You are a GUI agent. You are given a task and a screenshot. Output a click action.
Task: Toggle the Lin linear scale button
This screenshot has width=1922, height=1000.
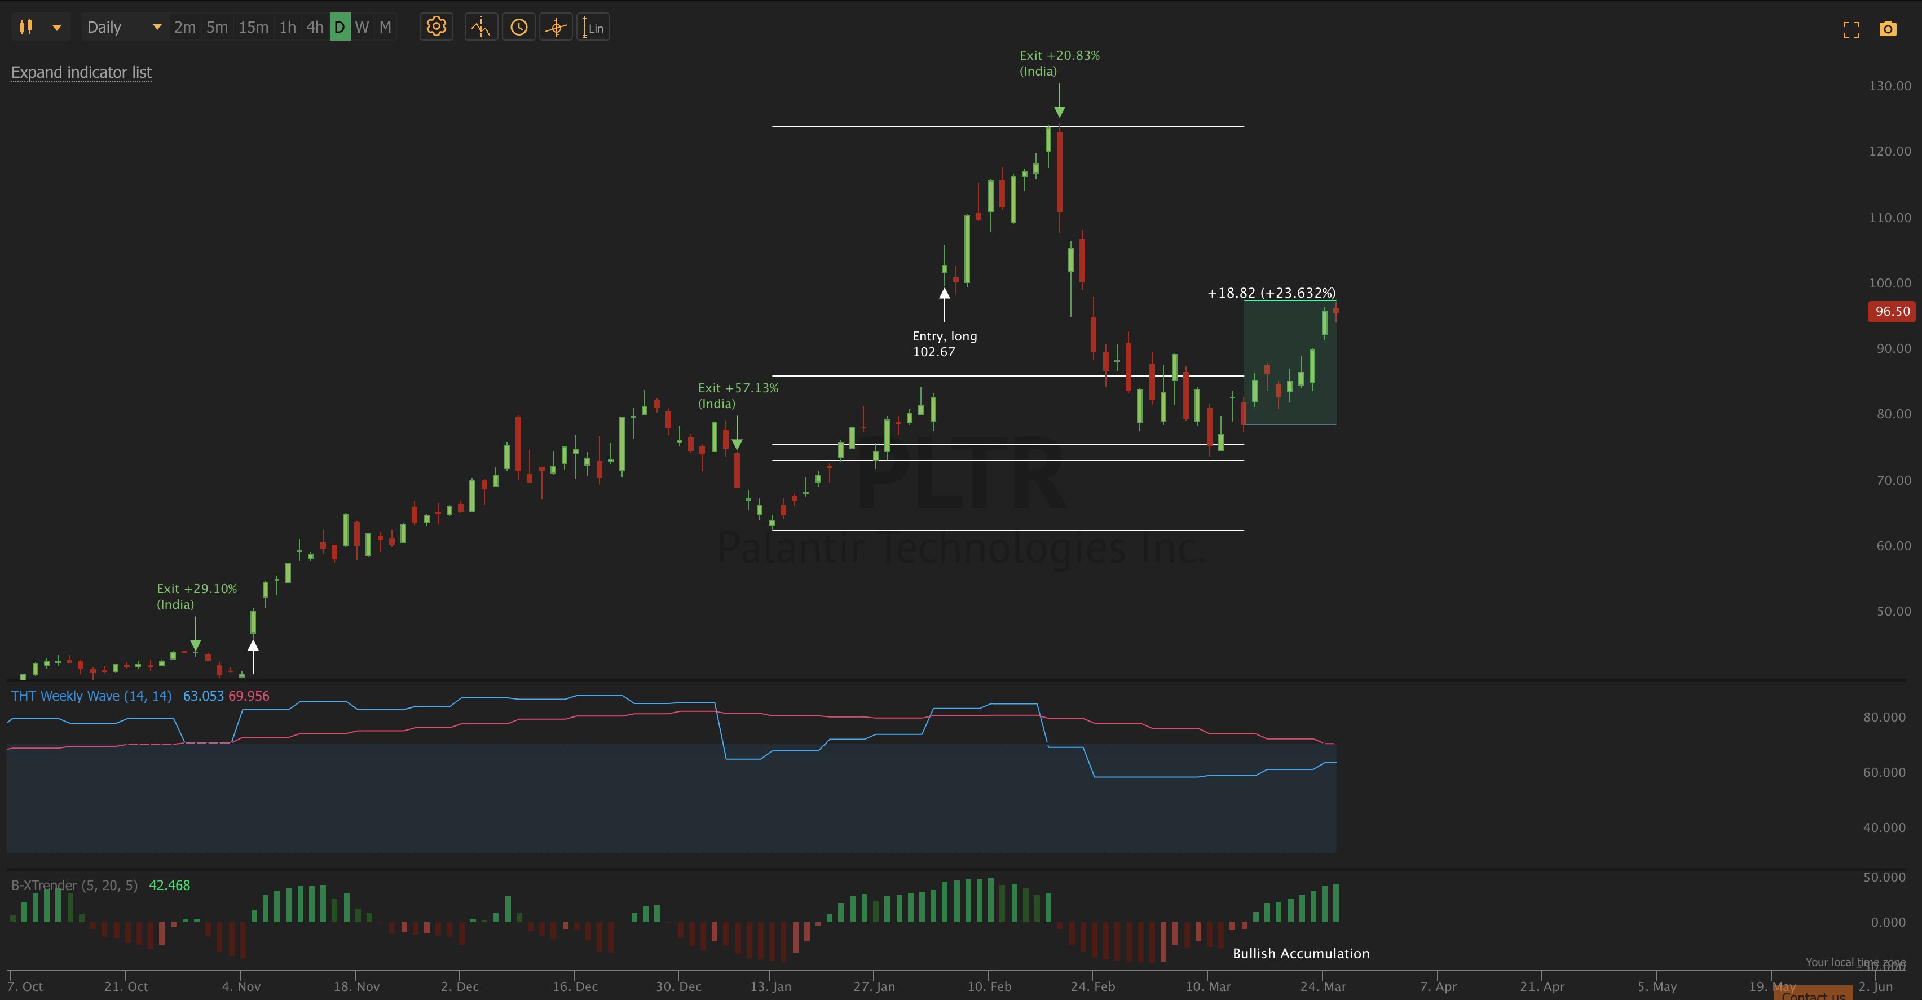593,28
